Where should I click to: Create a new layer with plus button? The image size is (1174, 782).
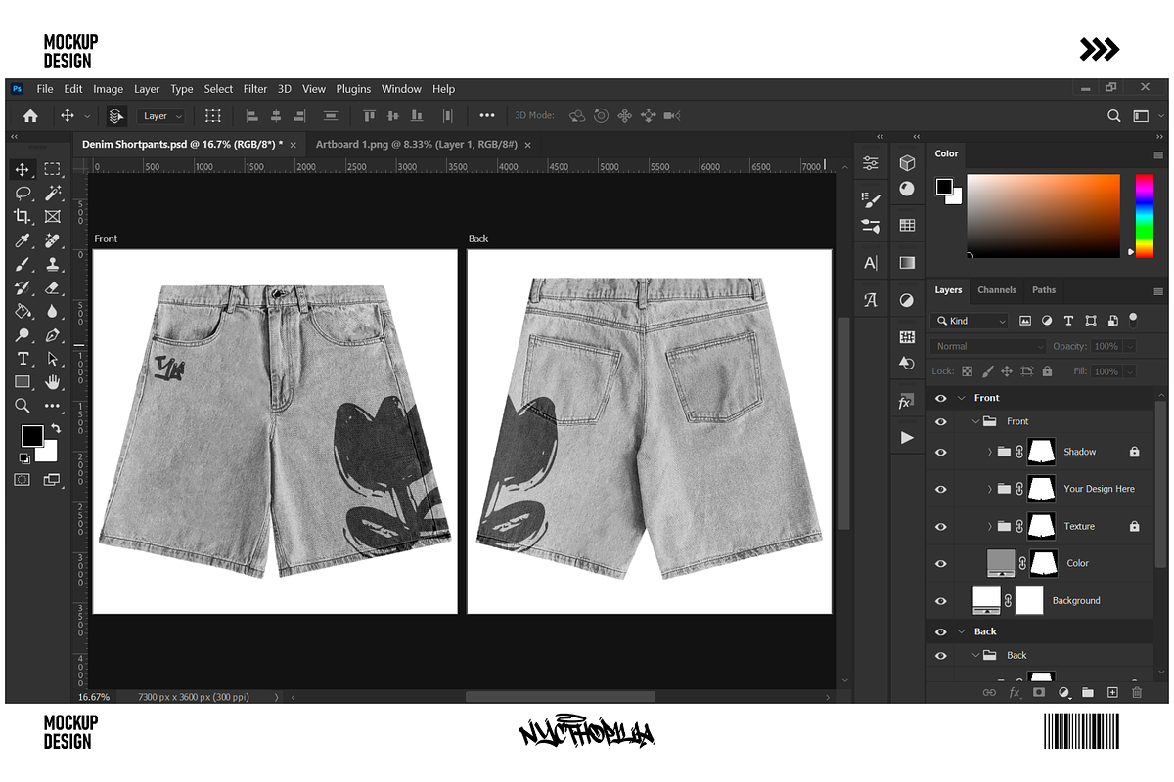[x=1112, y=692]
